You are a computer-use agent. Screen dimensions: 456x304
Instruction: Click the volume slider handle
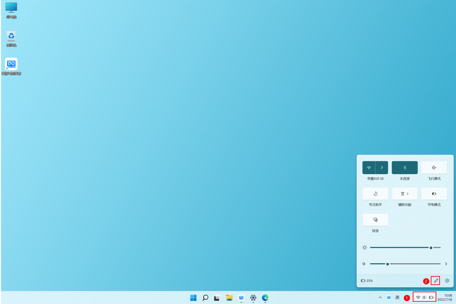387,264
